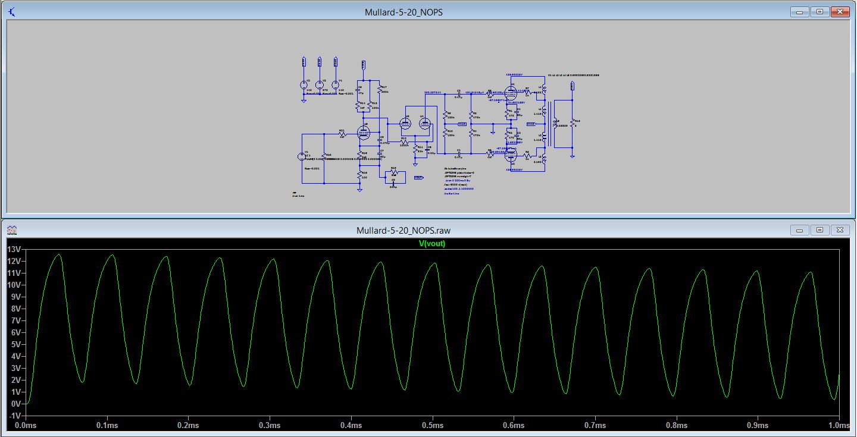Click the .OPTIONS plotwinsize directive text
The height and width of the screenshot is (437, 857).
459,173
